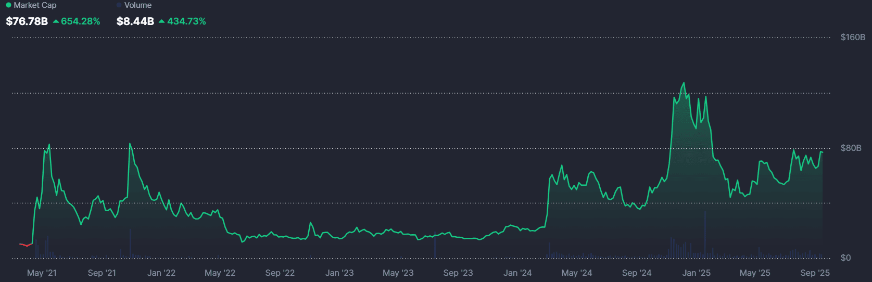Toggle the Market Cap series label

coord(35,5)
